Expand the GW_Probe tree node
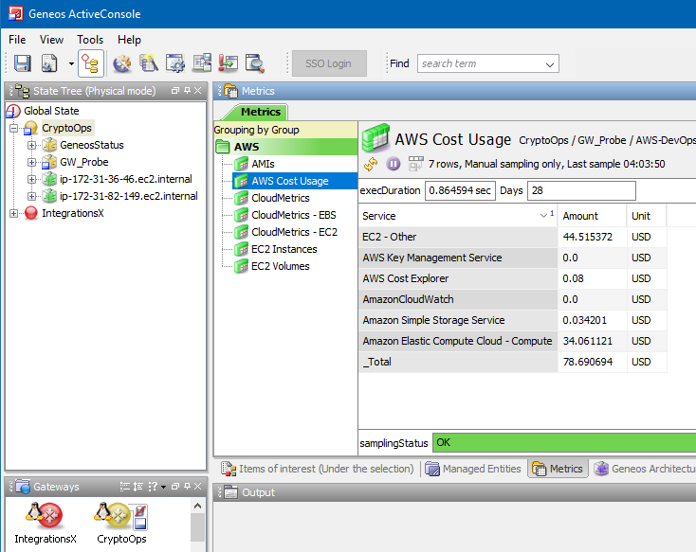The image size is (696, 552). pos(31,162)
